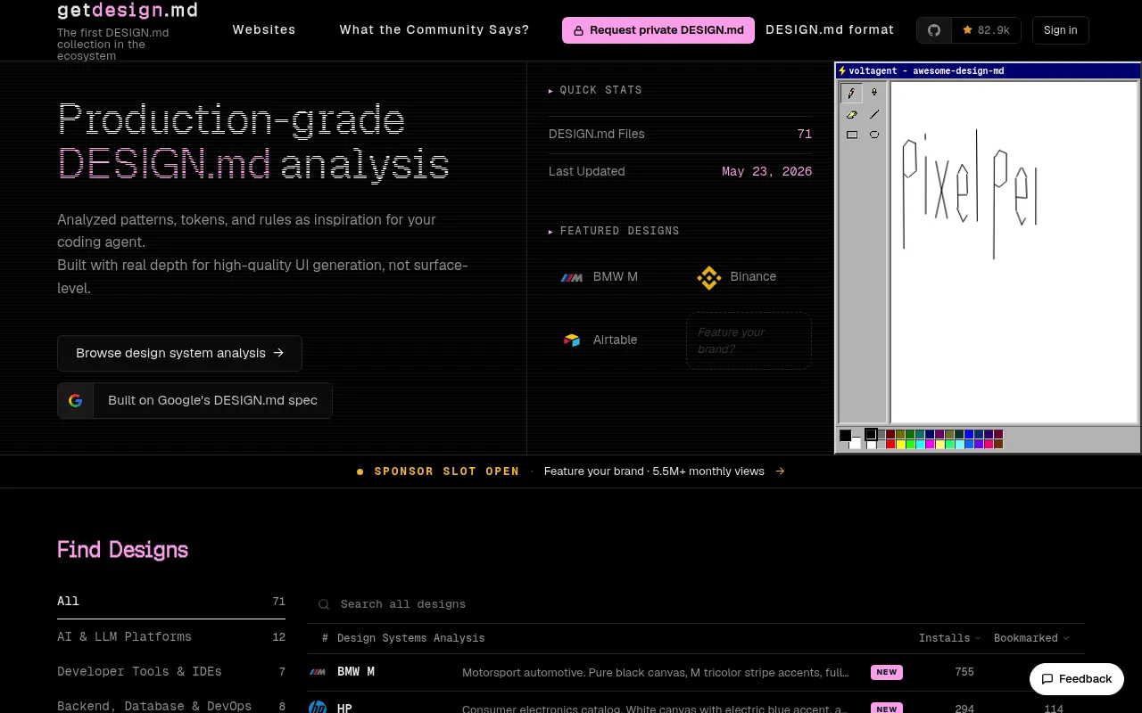
Task: Open What the Community Says? nav item
Action: pyautogui.click(x=434, y=29)
